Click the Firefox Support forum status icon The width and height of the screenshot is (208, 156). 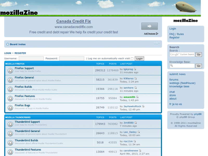coord(10,71)
